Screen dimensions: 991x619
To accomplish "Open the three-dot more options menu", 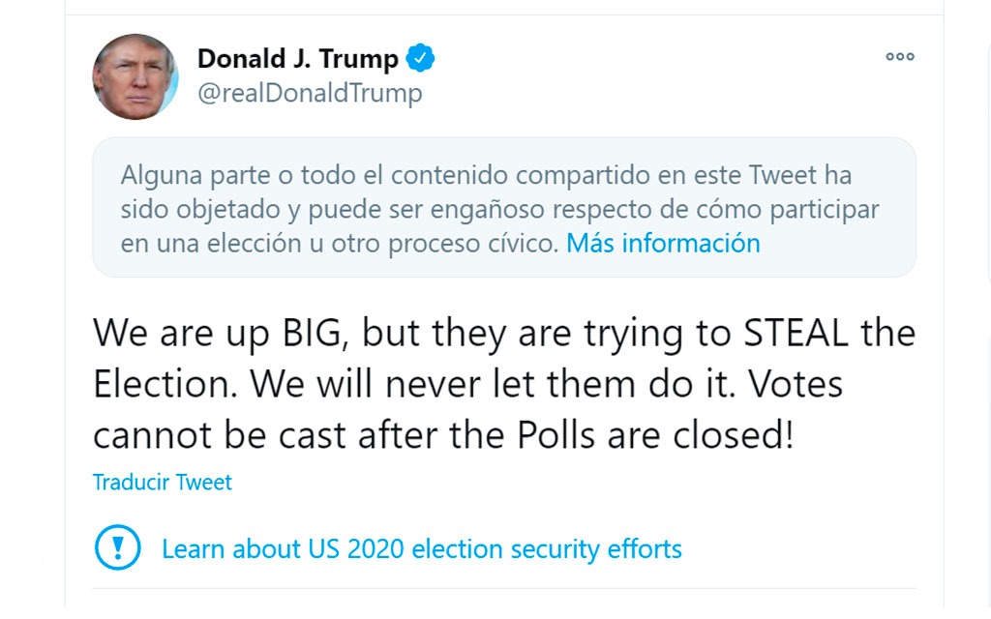I will pos(899,57).
